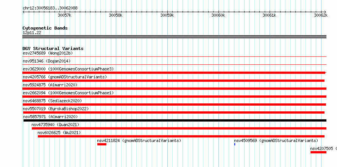Image resolution: width=337 pixels, height=167 pixels.
Task: Click red bar under nsv4205766 label
Action: 173,81
